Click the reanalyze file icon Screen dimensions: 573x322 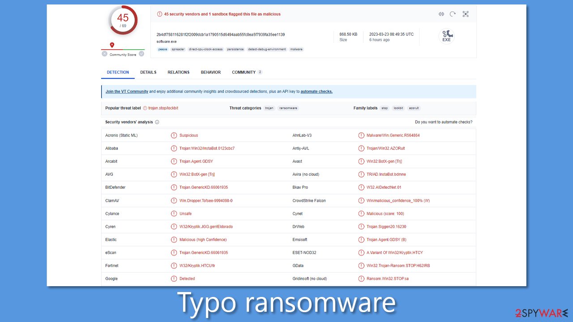(453, 14)
